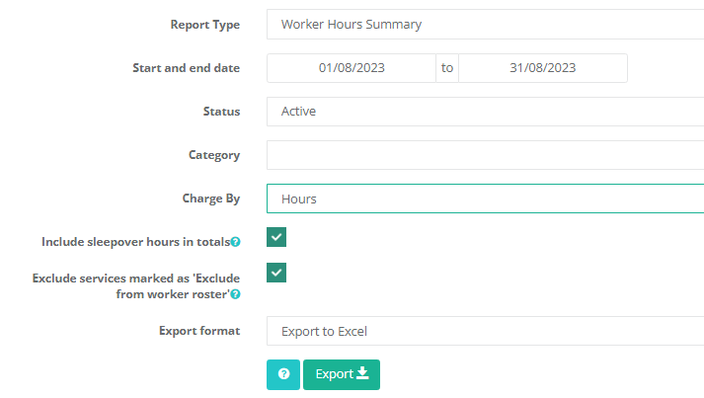704x398 pixels.
Task: Open the Charge By dropdown showing Hours
Action: point(486,199)
